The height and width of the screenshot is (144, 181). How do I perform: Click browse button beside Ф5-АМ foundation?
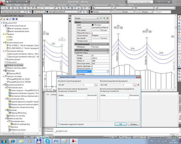96,85
